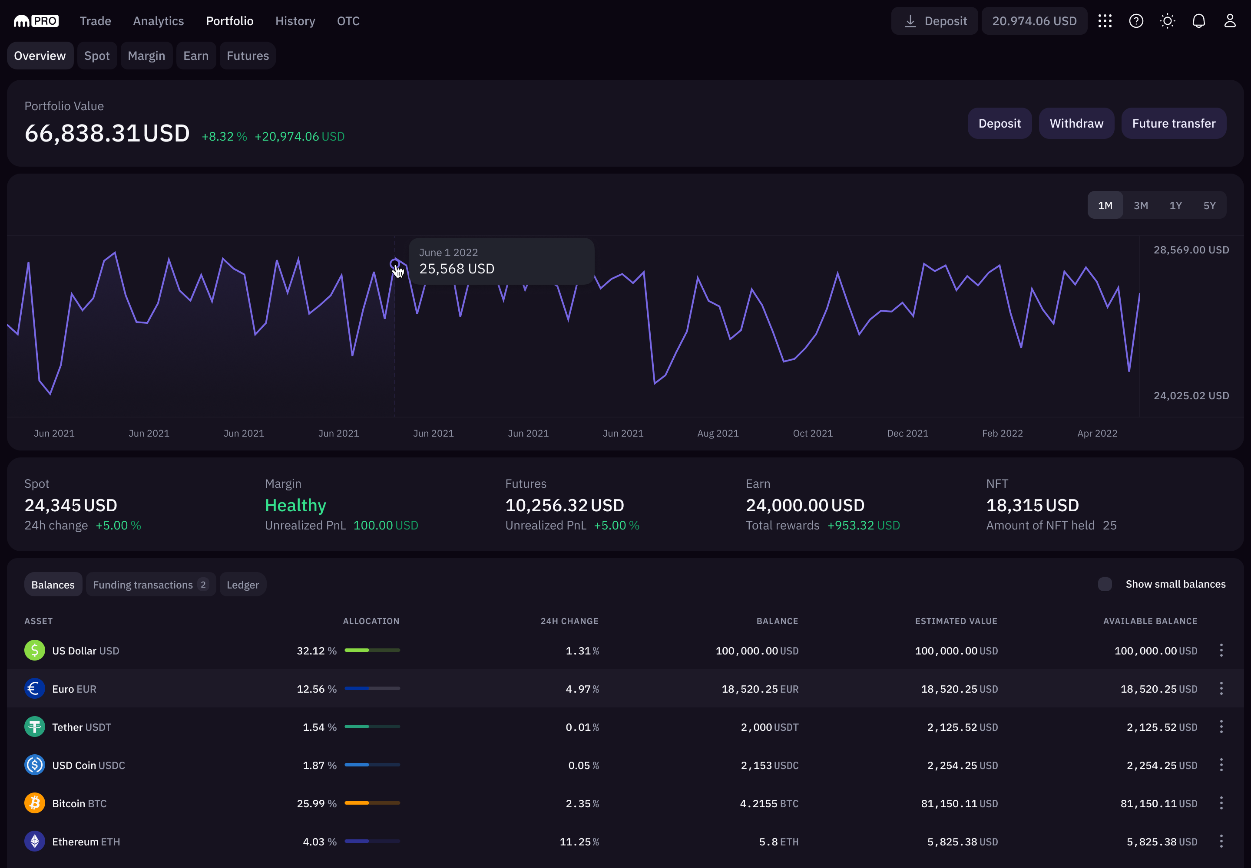Open the Ledger tab
Viewport: 1251px width, 868px height.
point(243,584)
